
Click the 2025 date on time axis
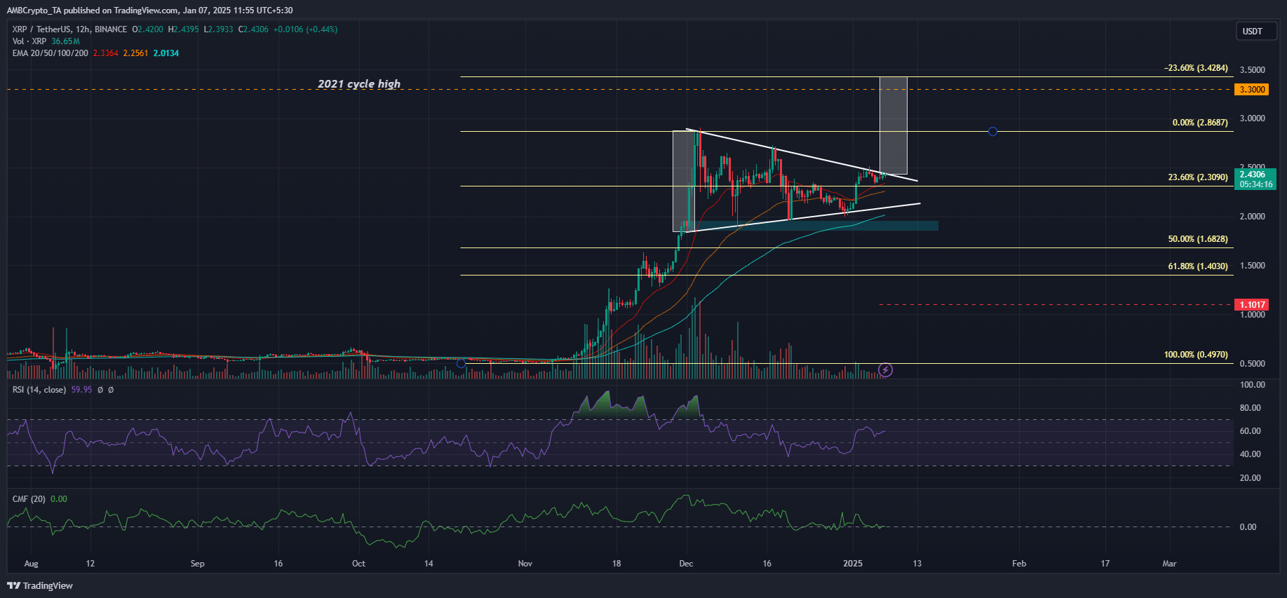point(853,564)
